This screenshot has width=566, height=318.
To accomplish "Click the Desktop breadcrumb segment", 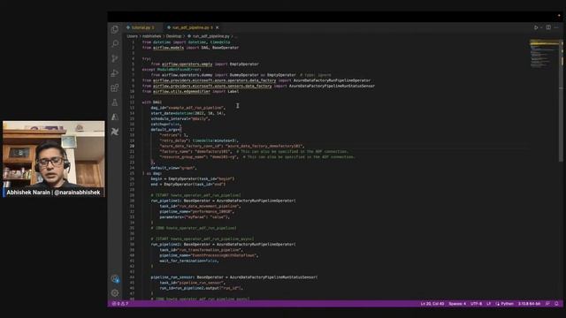I will (x=174, y=36).
